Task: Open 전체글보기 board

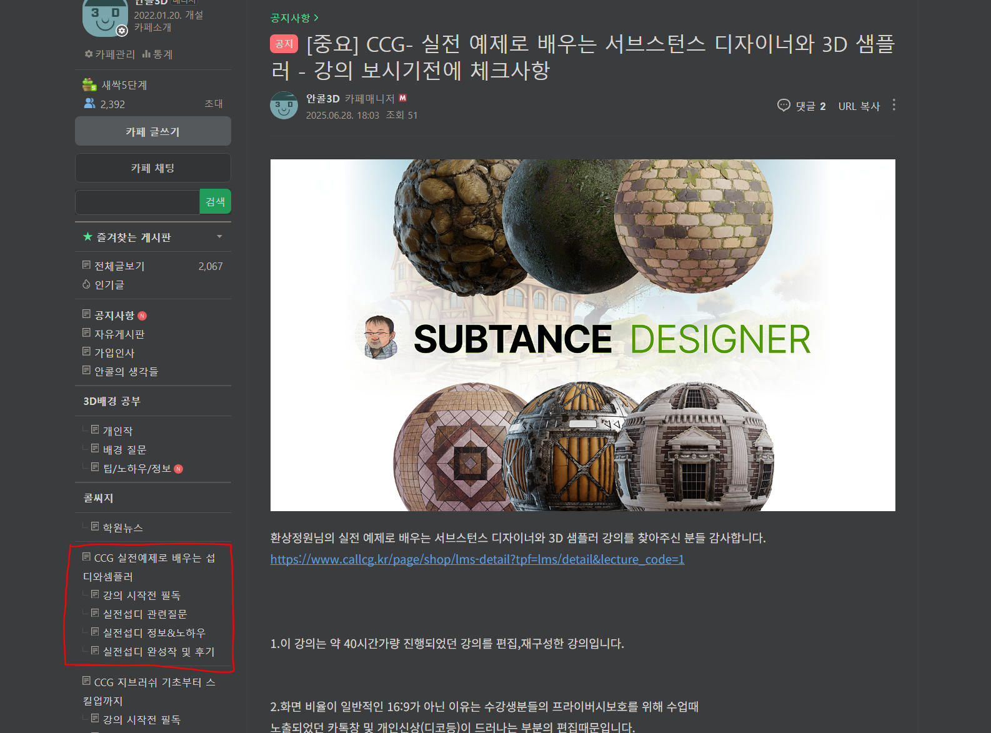Action: (119, 266)
